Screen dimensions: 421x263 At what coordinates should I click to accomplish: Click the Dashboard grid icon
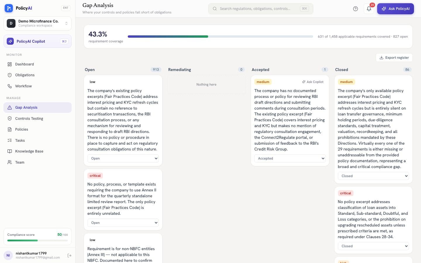(10, 64)
